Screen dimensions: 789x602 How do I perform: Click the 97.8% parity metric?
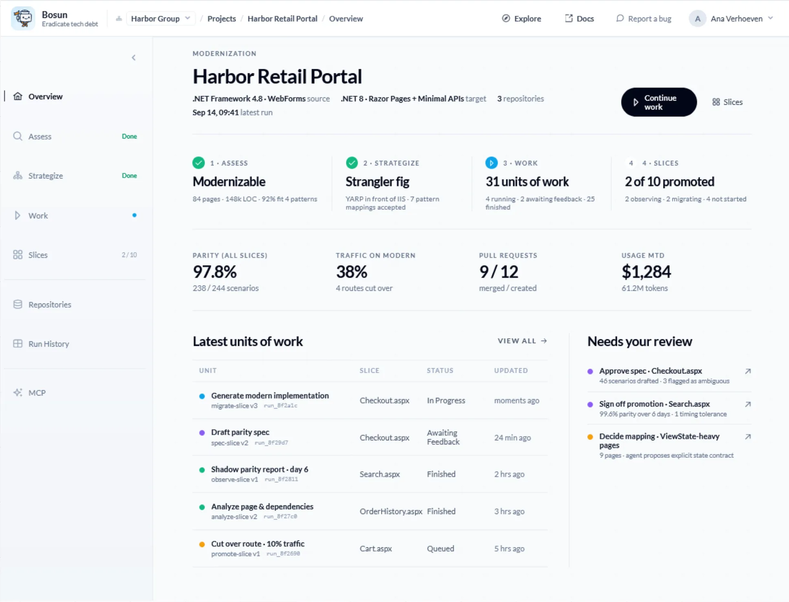coord(215,272)
